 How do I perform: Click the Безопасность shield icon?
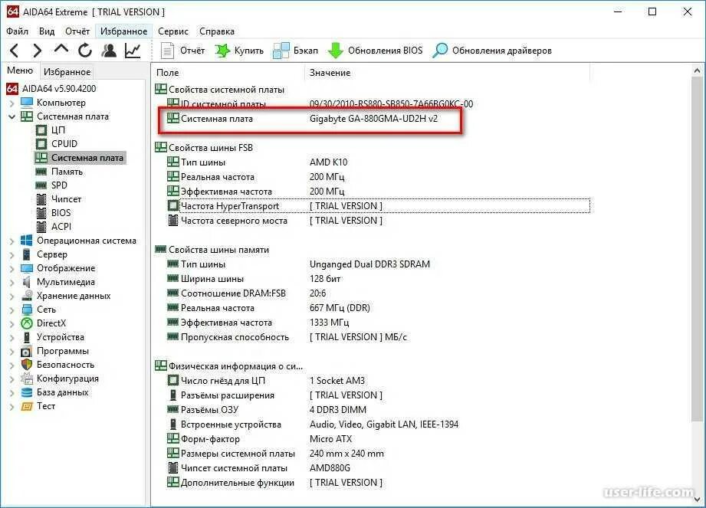click(27, 365)
